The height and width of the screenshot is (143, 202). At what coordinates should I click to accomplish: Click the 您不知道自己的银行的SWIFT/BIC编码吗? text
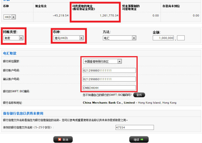[107, 95]
